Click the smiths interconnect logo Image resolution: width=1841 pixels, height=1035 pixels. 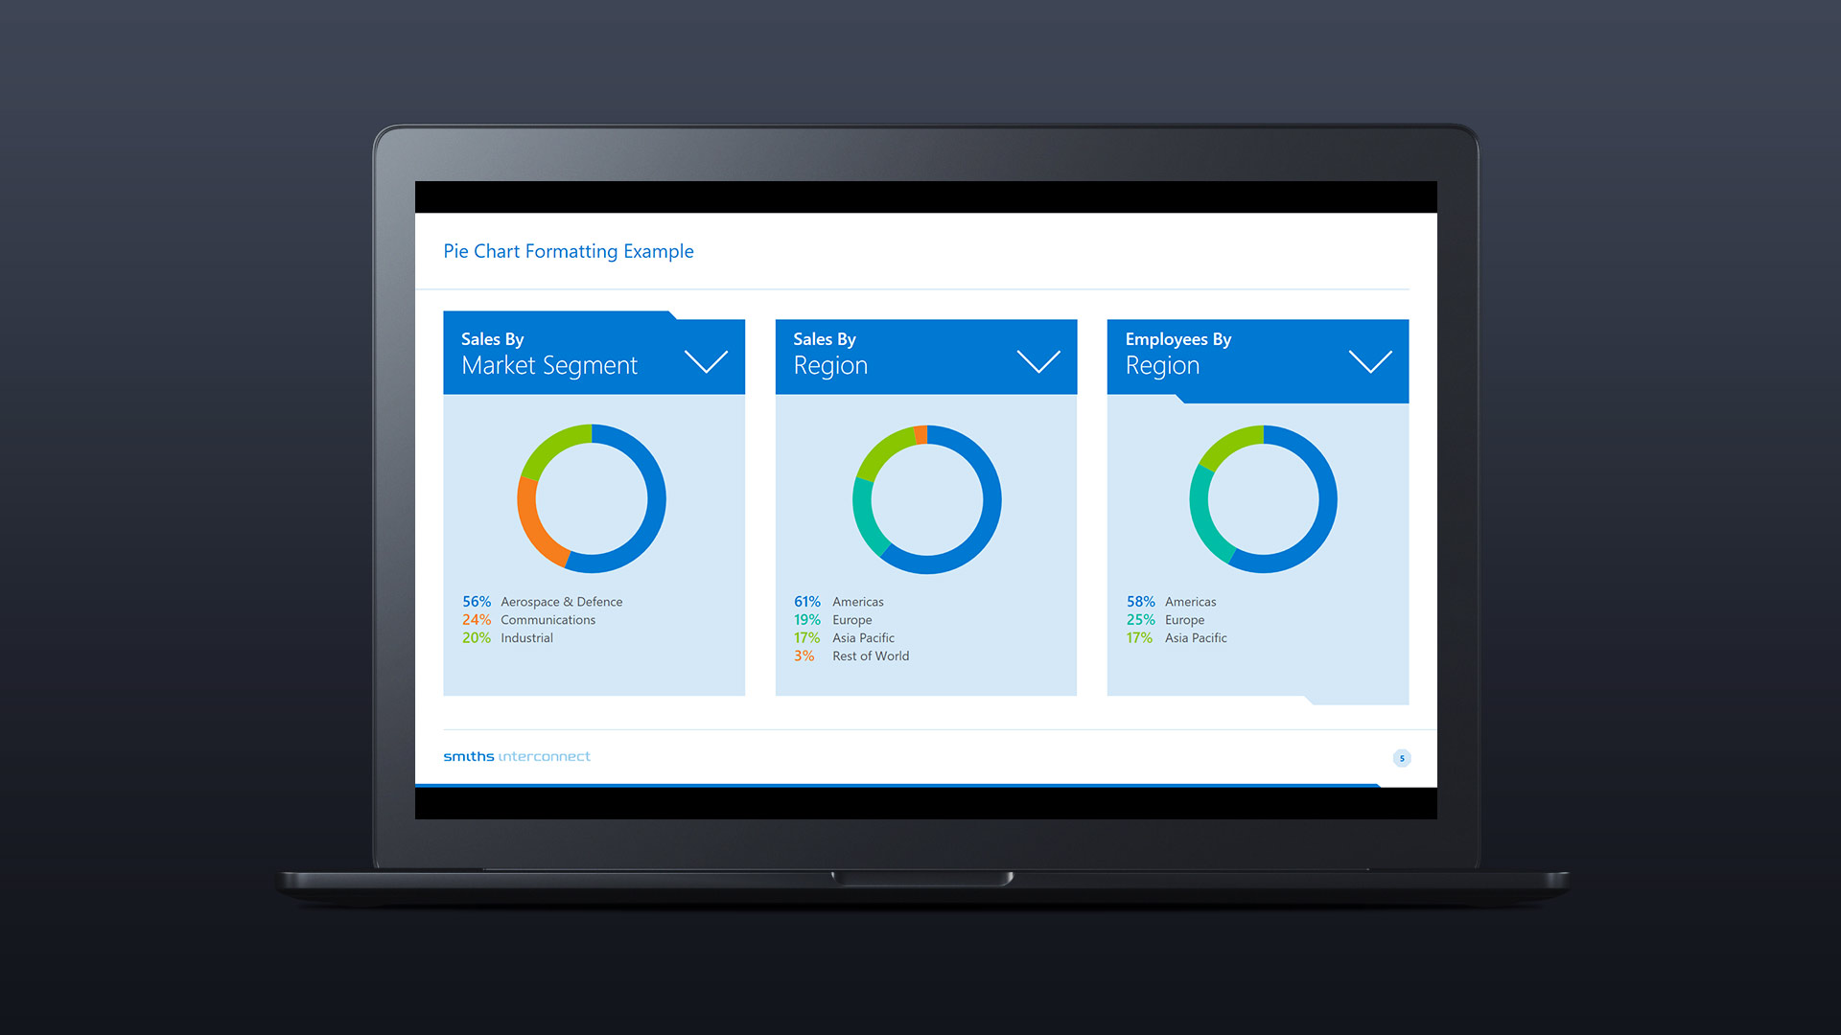coord(517,756)
